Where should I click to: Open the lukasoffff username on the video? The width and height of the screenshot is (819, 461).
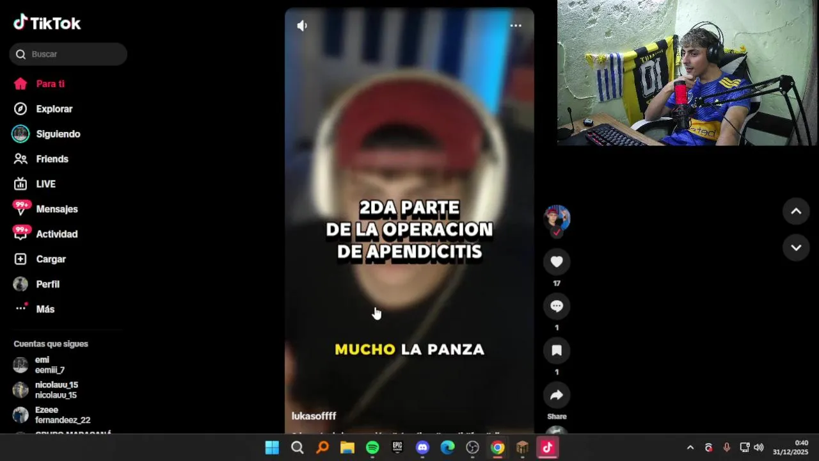point(314,416)
